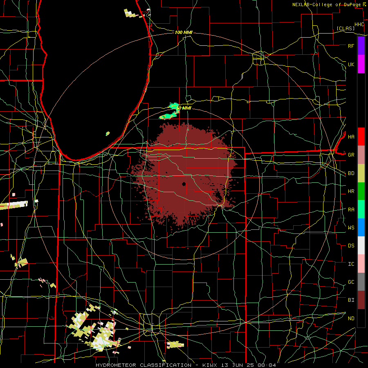The height and width of the screenshot is (368, 368).
Task: Click the ND black legend swatch
Action: [361, 318]
